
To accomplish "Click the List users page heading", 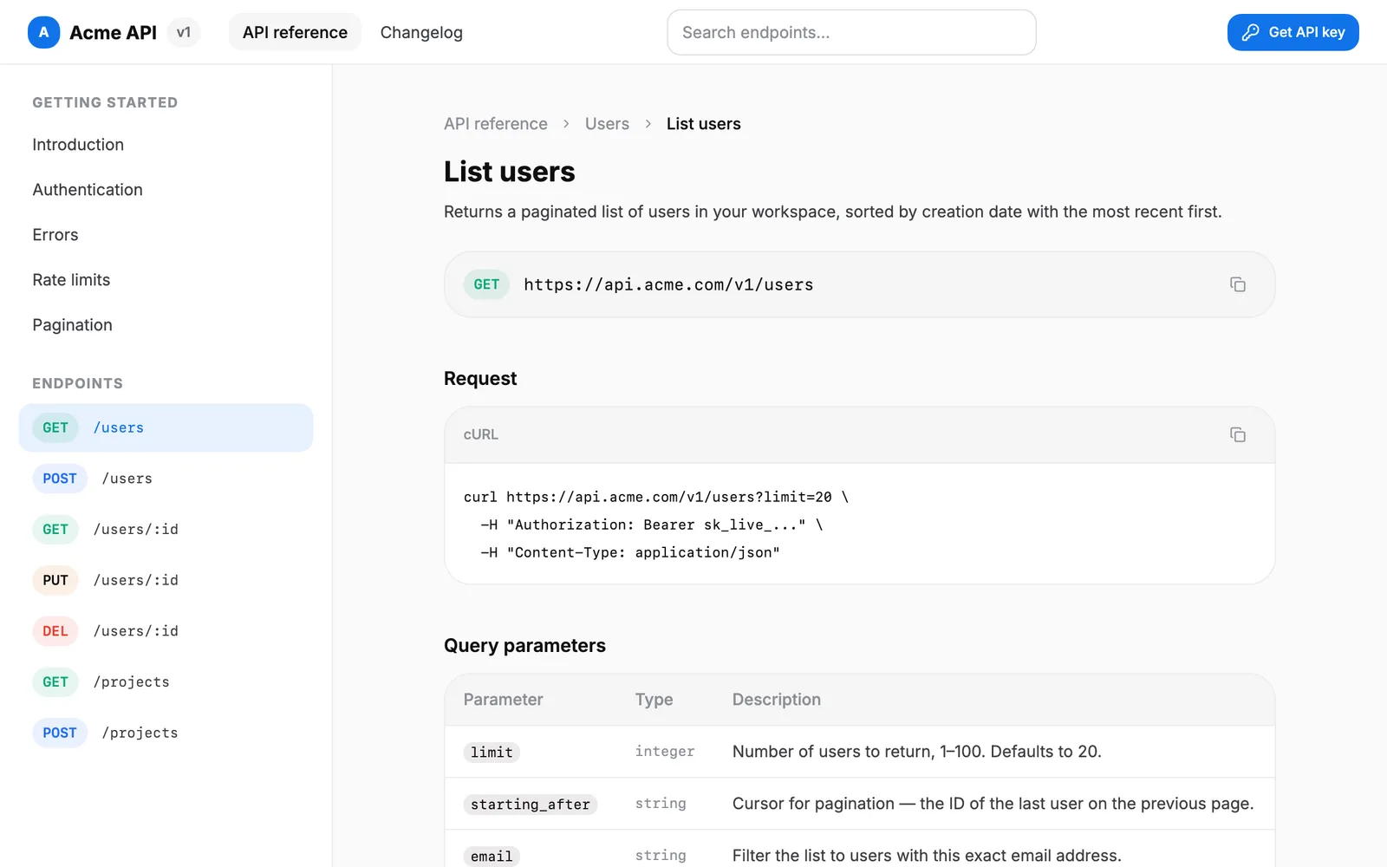I will click(x=509, y=172).
